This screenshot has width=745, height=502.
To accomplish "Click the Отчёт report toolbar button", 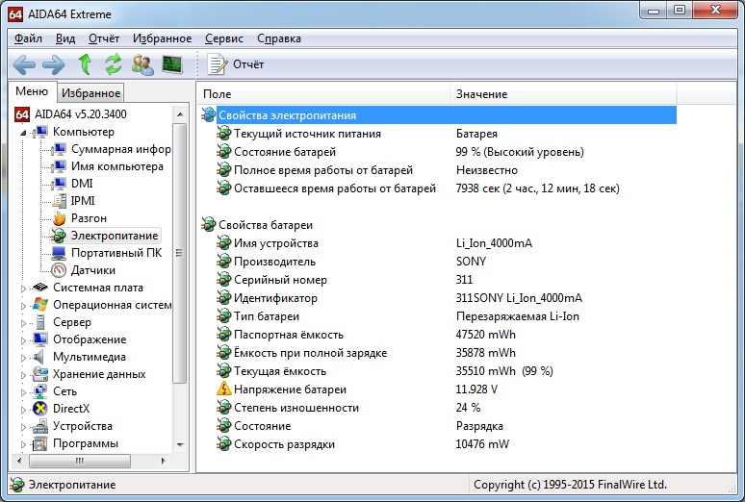I will [236, 64].
